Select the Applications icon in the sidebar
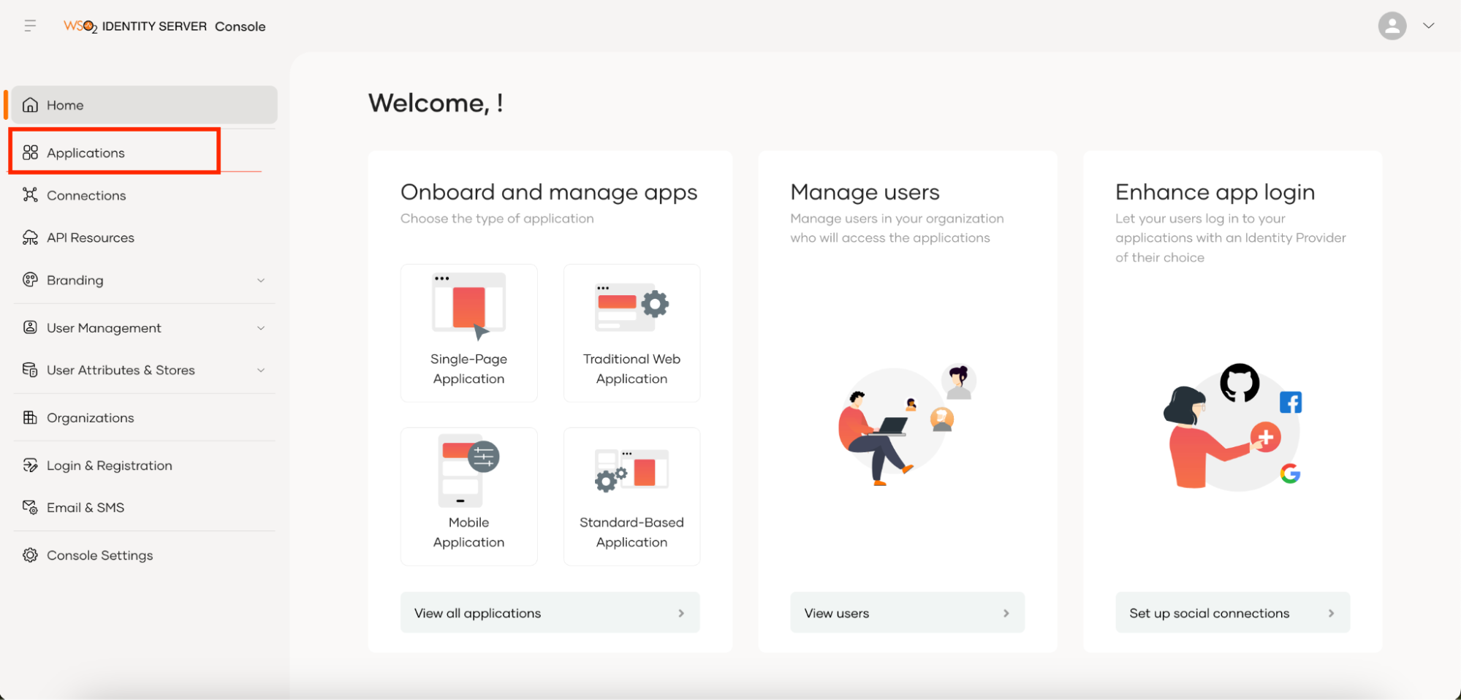This screenshot has width=1461, height=700. (x=30, y=152)
